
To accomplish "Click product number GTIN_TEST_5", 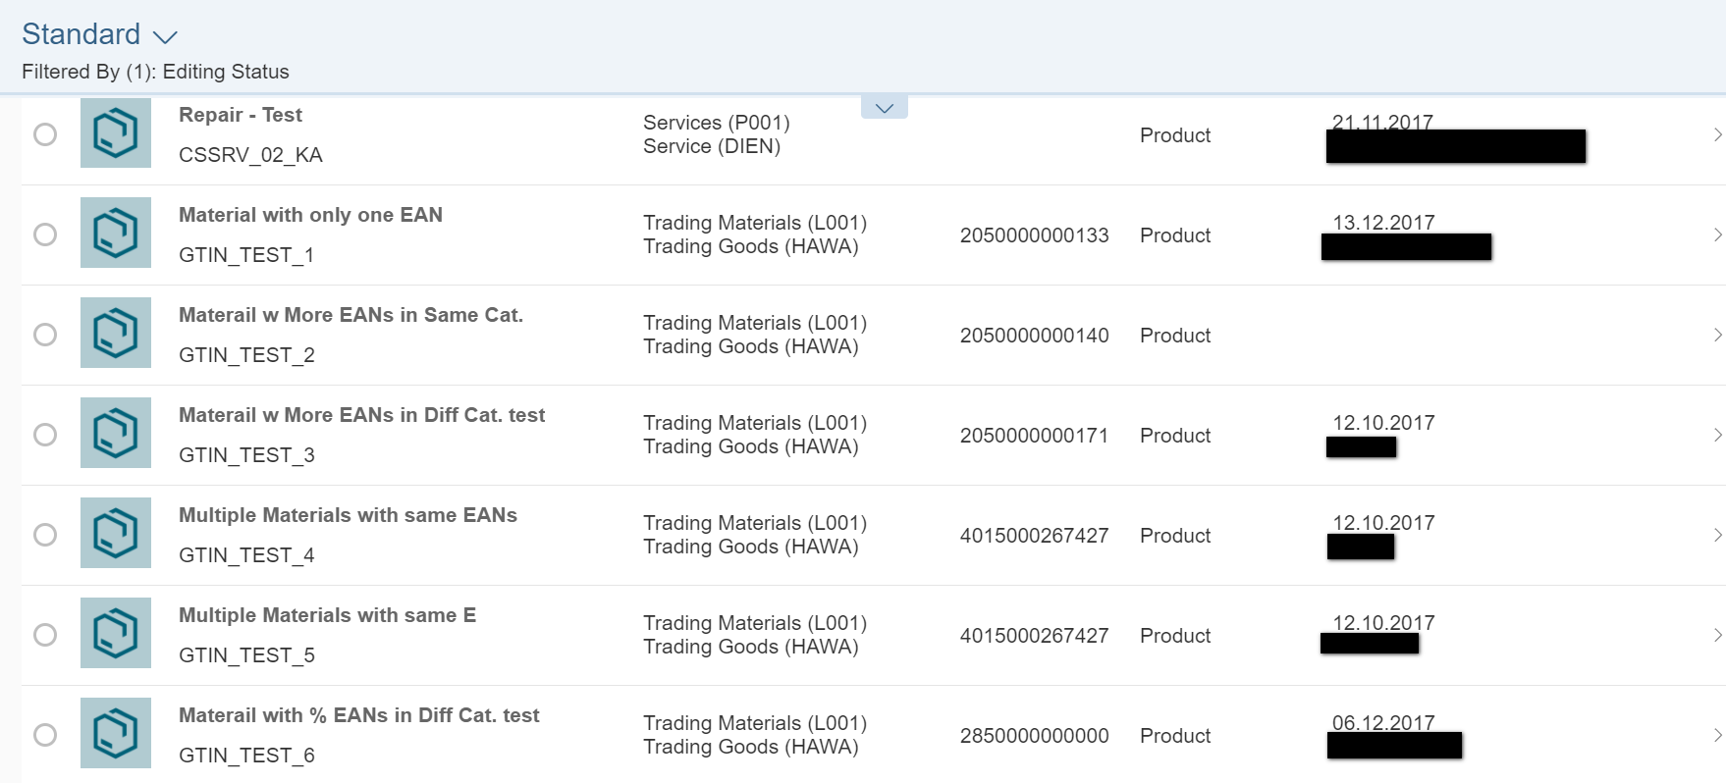I will [246, 655].
